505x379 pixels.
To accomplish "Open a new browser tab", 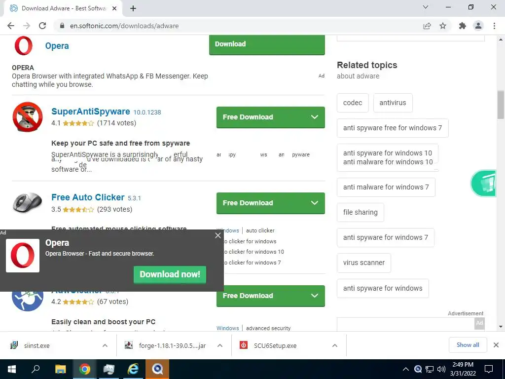I will pos(133,8).
